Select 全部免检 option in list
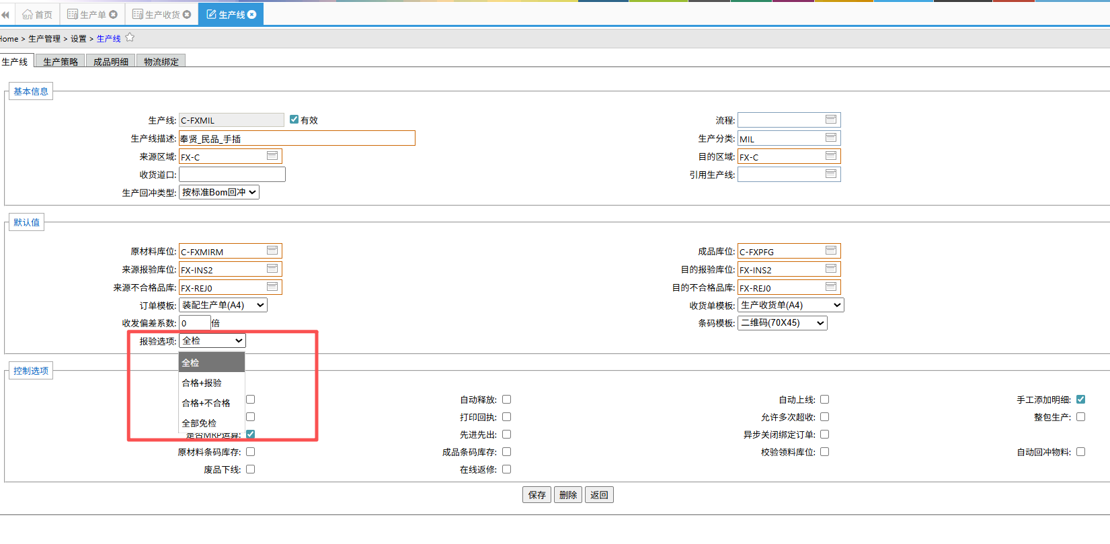The height and width of the screenshot is (544, 1110). 212,422
